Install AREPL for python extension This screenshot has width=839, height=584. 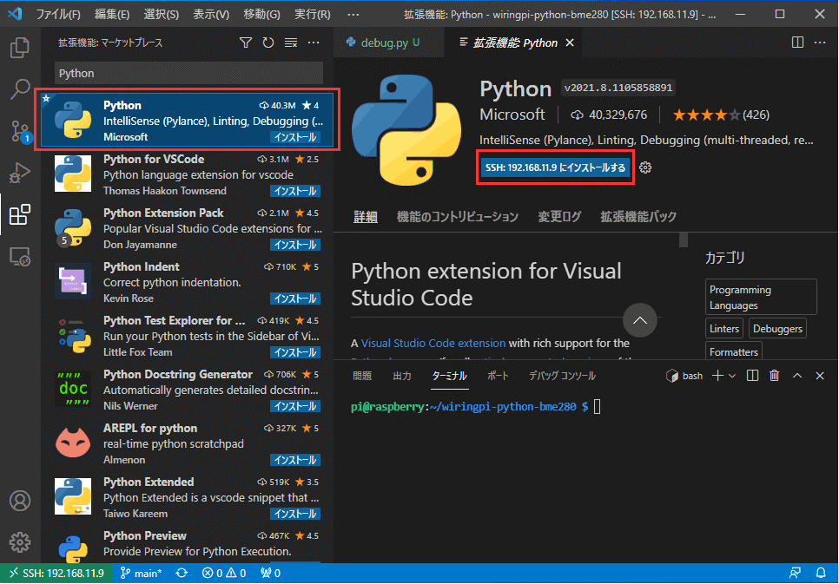point(295,460)
